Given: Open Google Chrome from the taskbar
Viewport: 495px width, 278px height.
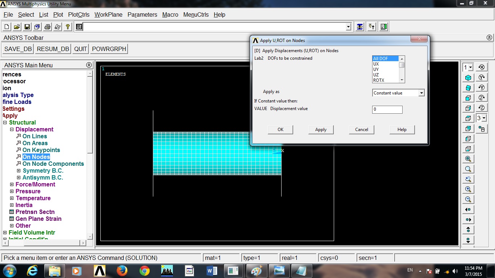Looking at the screenshot, I should tap(145, 271).
